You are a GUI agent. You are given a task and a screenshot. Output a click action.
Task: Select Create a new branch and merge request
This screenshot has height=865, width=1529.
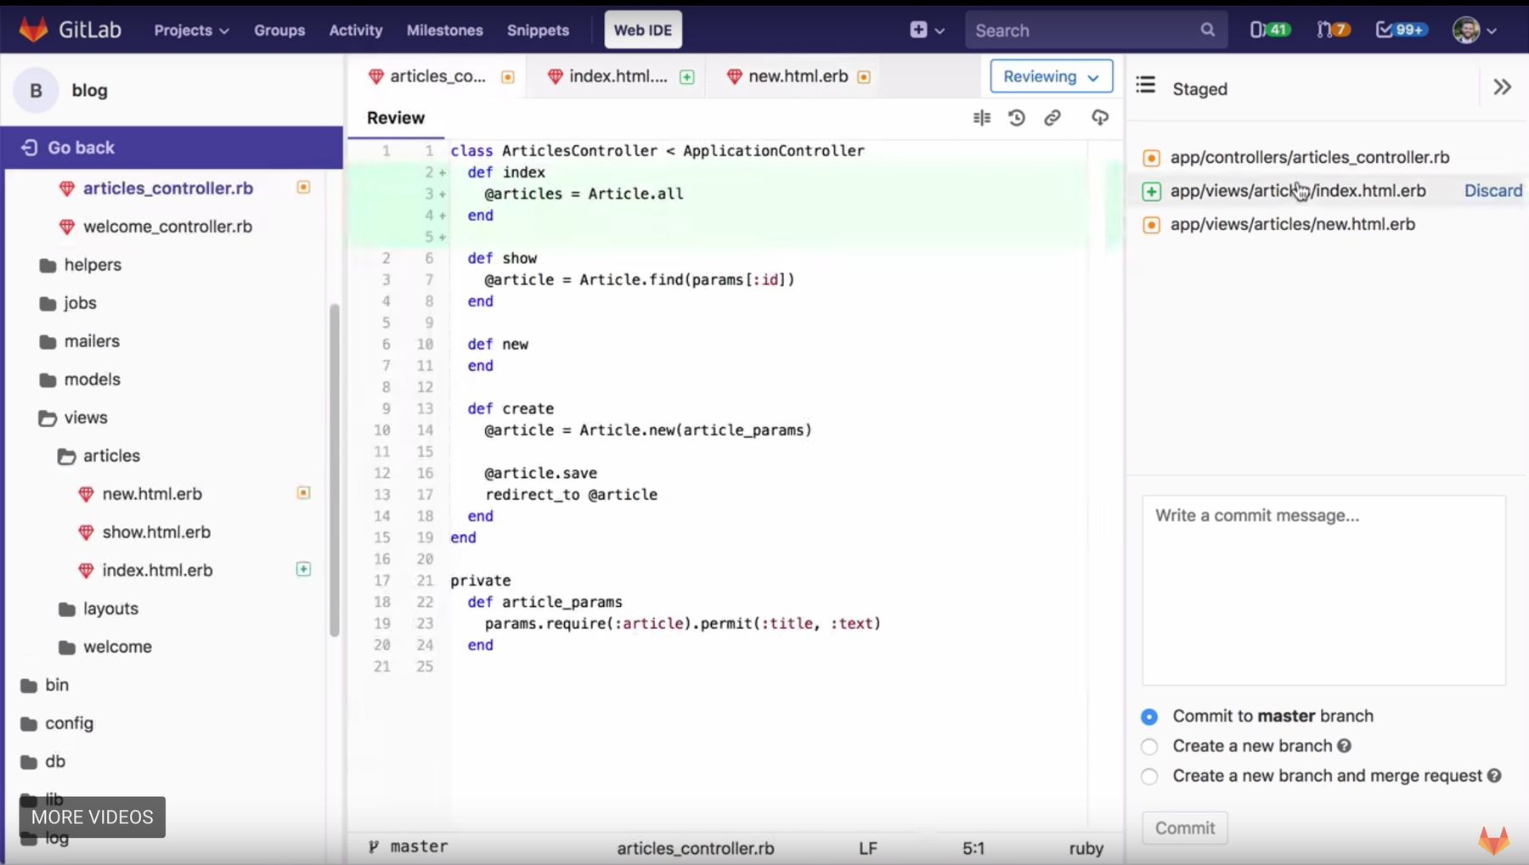[1149, 777]
